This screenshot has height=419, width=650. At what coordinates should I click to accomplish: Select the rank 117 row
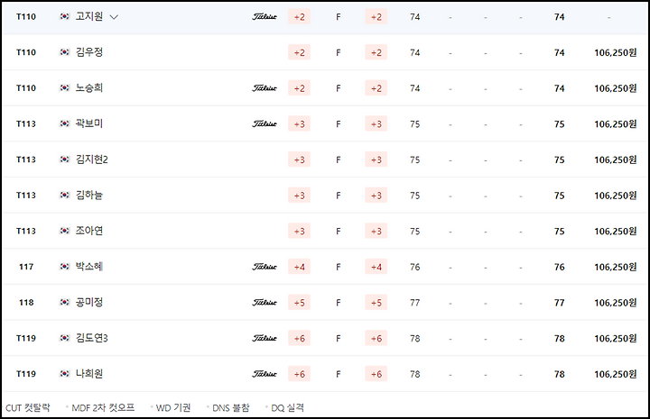coord(325,267)
